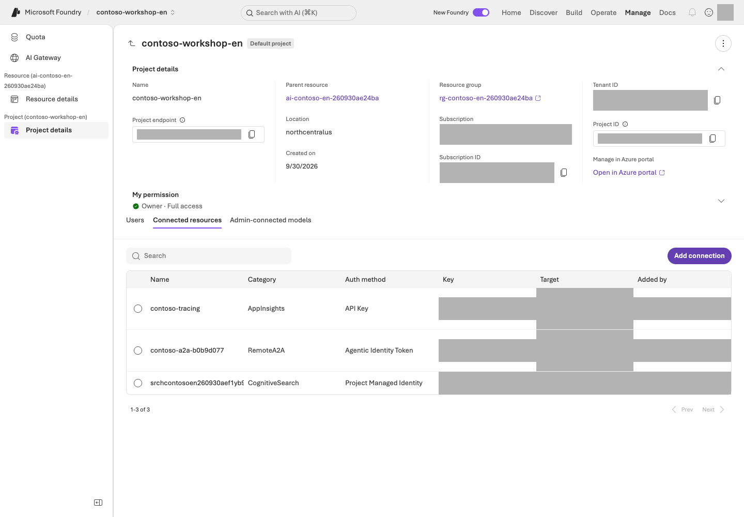The width and height of the screenshot is (744, 517).
Task: Copy the Subscription ID value
Action: [x=564, y=173]
